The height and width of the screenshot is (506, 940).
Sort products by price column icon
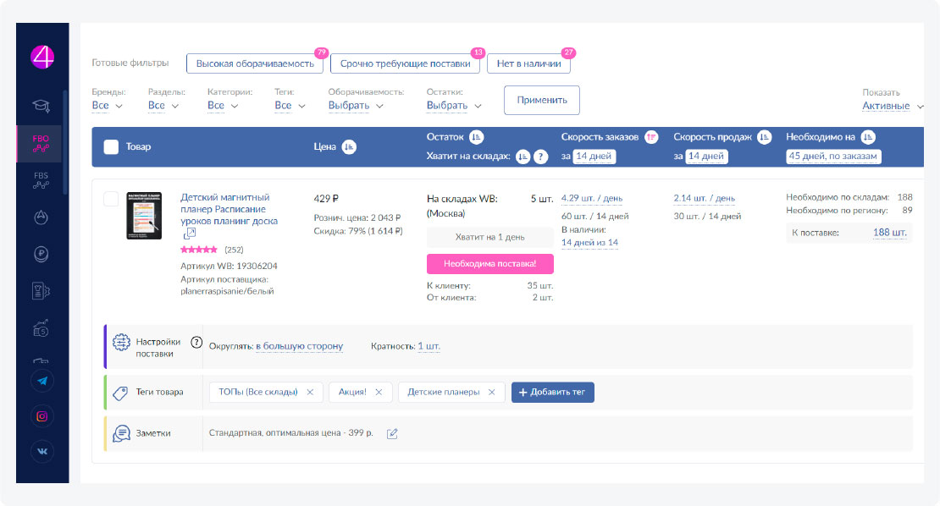tap(348, 146)
